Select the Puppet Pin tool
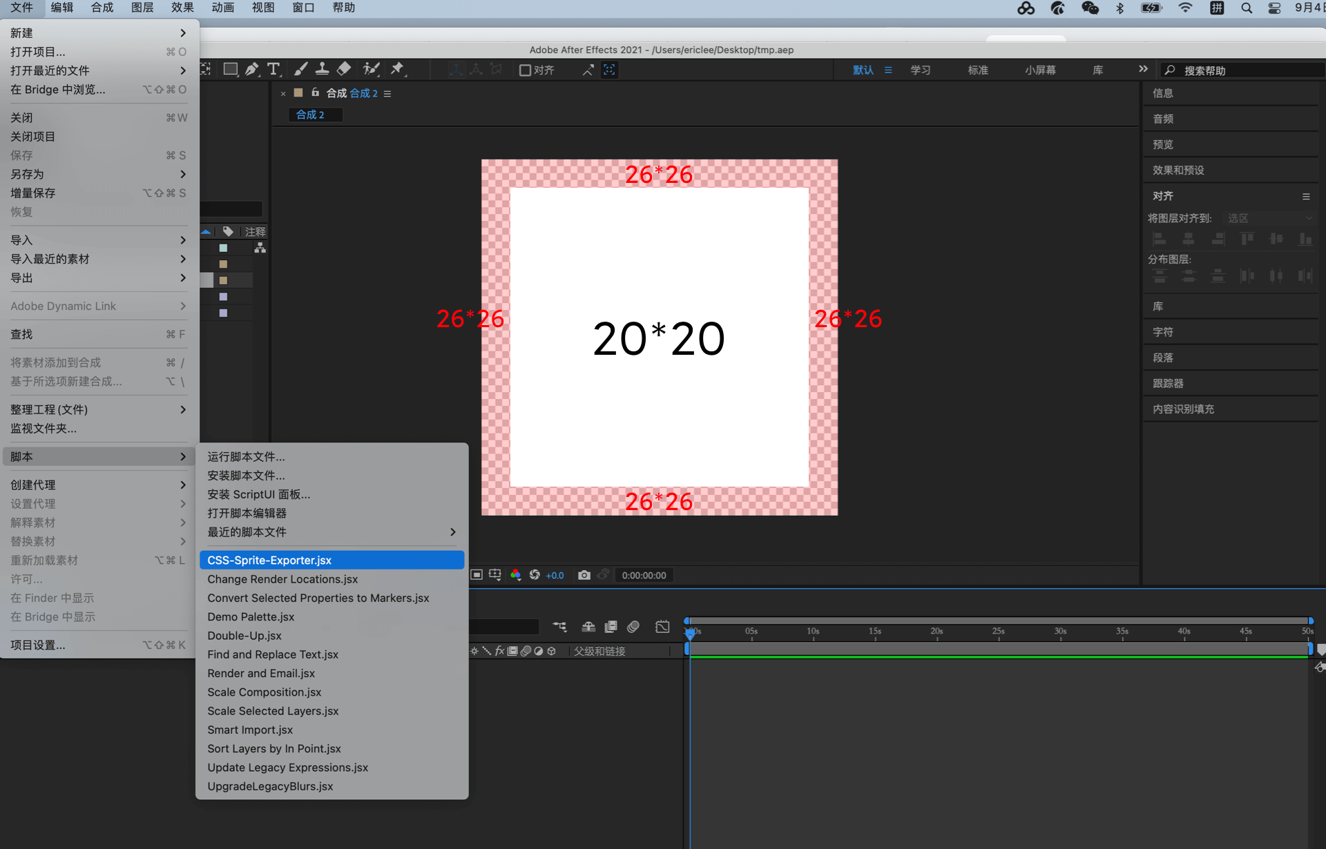This screenshot has width=1326, height=849. [397, 70]
